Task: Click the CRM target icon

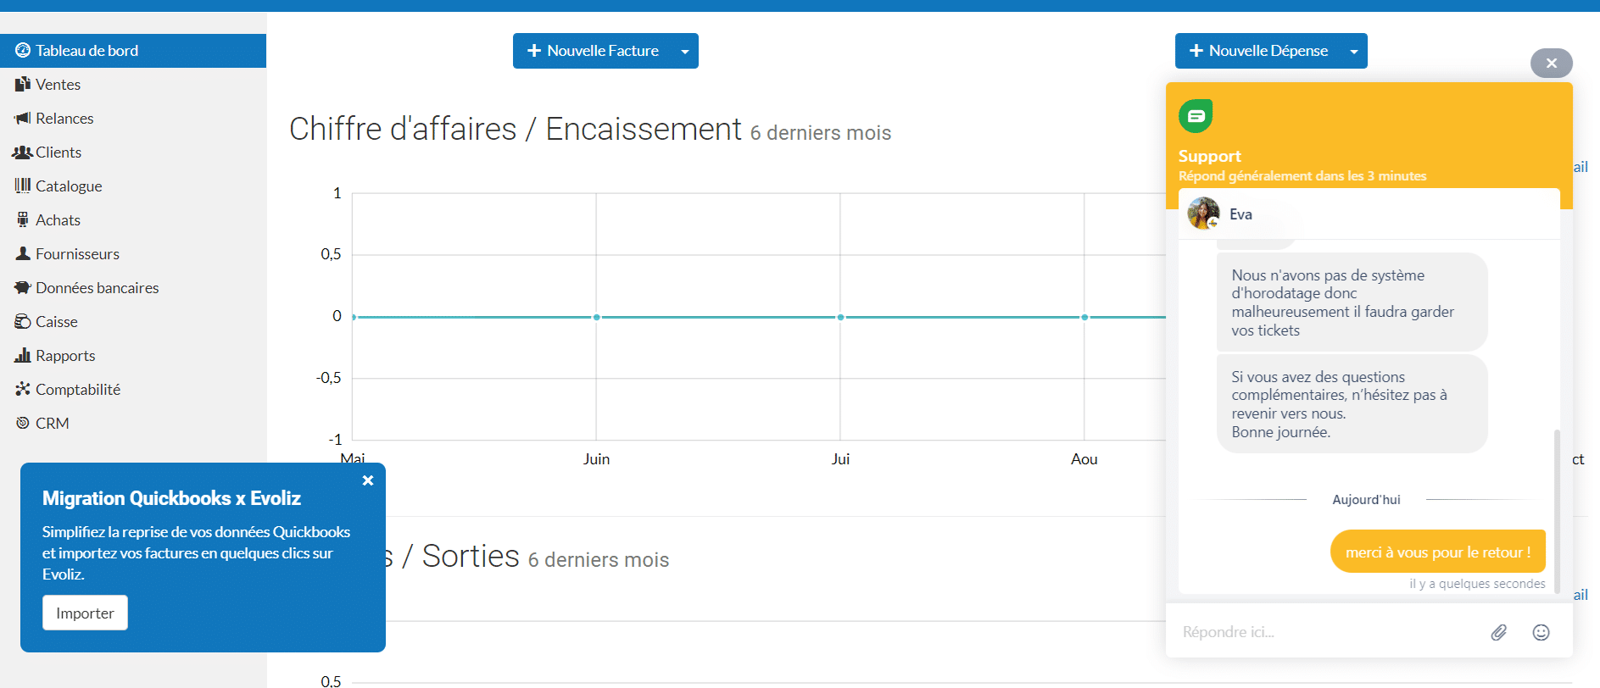Action: [x=23, y=423]
